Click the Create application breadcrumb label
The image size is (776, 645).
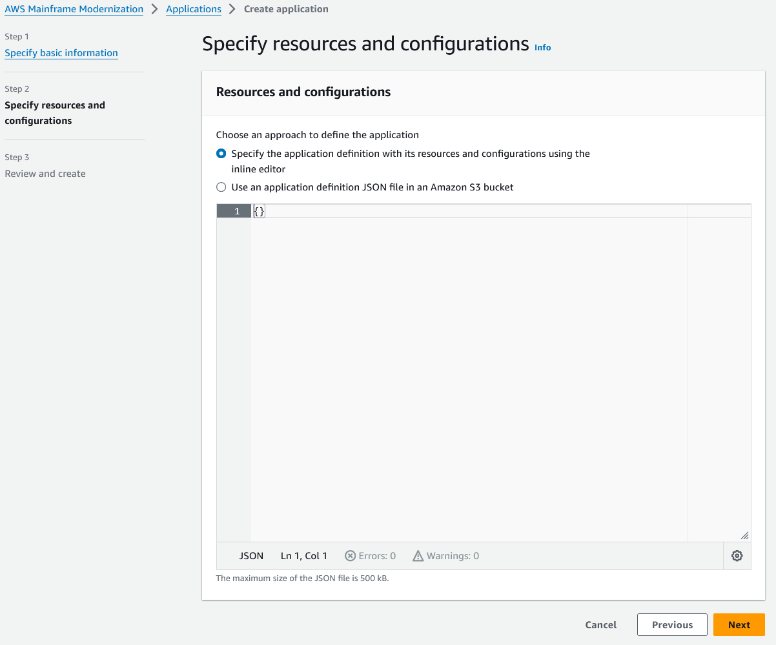tap(286, 9)
